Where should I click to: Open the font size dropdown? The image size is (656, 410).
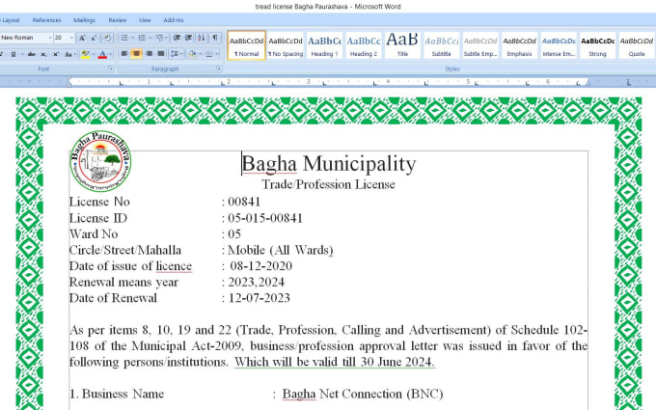point(71,38)
